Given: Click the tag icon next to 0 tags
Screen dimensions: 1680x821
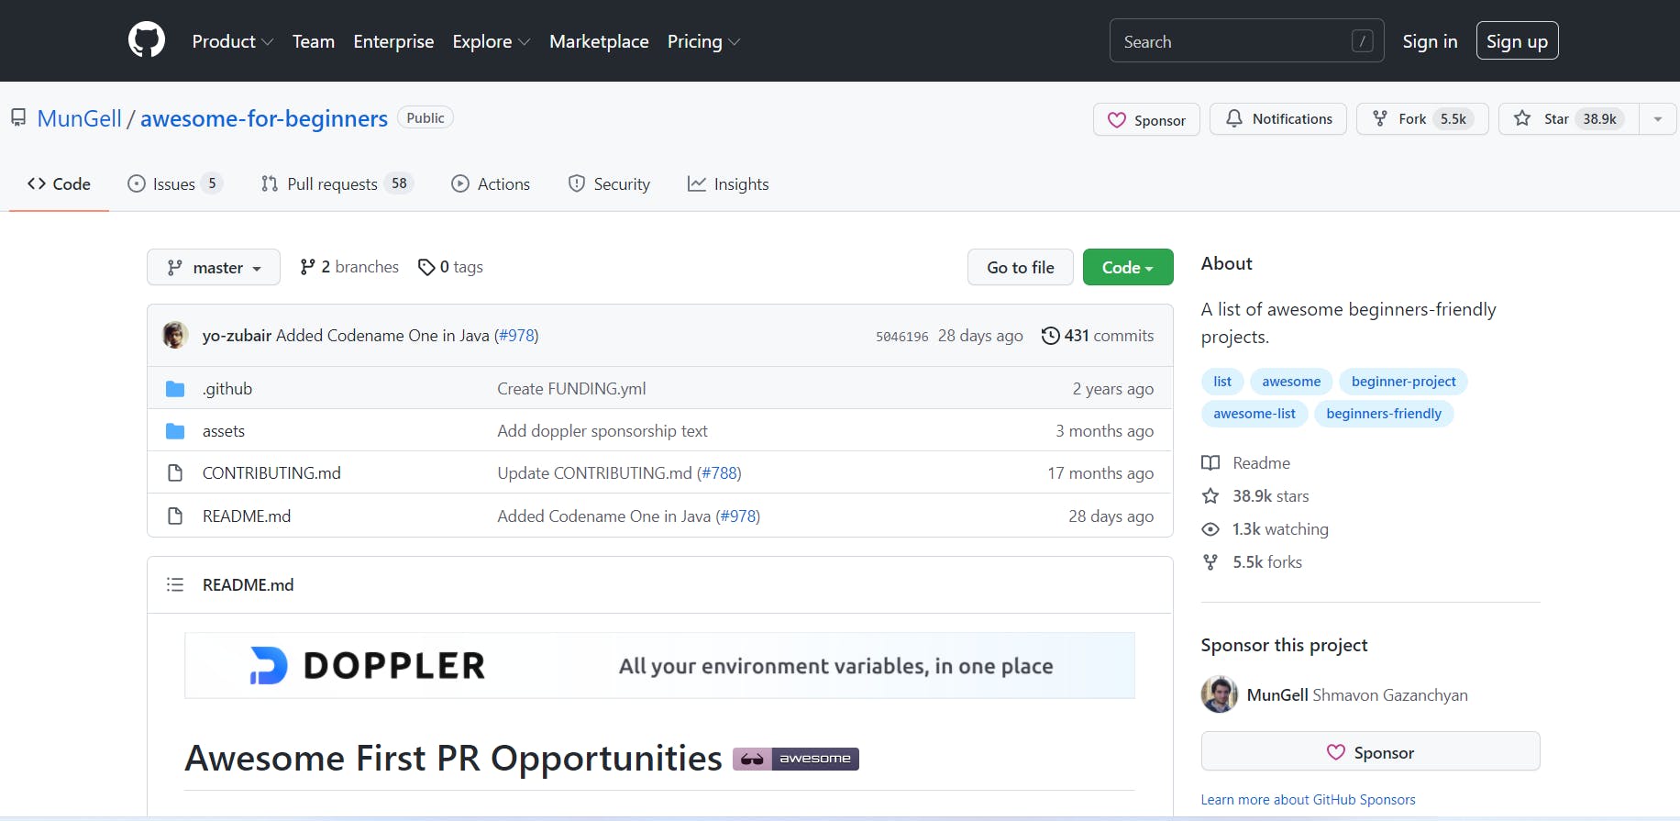Looking at the screenshot, I should [x=426, y=267].
